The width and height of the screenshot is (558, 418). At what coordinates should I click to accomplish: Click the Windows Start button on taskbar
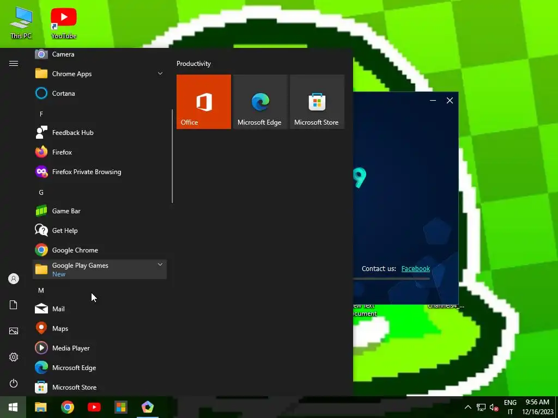(x=13, y=407)
